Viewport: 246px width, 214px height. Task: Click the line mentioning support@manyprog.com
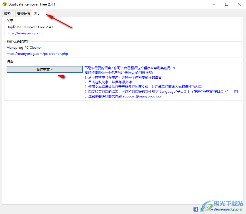click(x=124, y=96)
